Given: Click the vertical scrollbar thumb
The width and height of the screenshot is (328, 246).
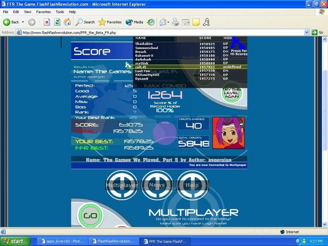Looking at the screenshot, I should pyautogui.click(x=325, y=110).
